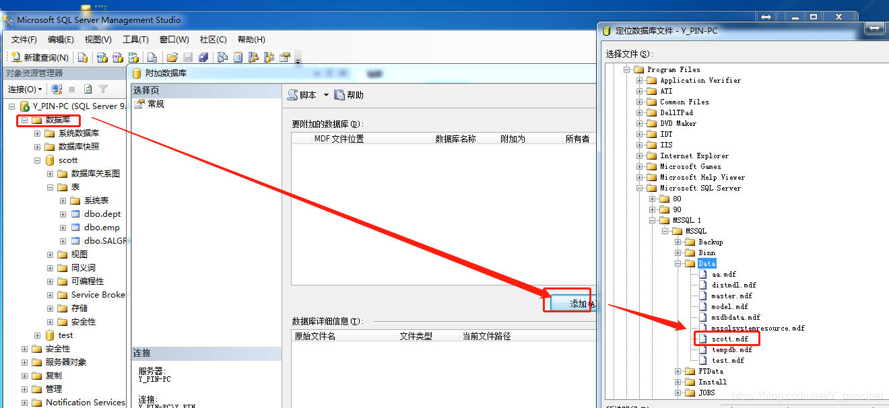889x408 pixels.
Task: Click the 新建查询(N) toolbar button
Action: [40, 58]
